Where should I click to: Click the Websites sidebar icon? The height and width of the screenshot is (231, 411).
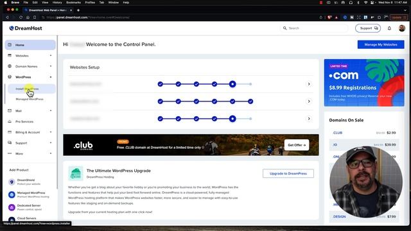tap(10, 56)
